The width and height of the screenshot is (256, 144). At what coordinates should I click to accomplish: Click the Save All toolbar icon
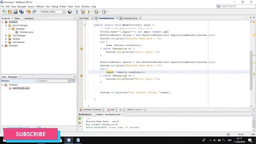click(x=21, y=12)
